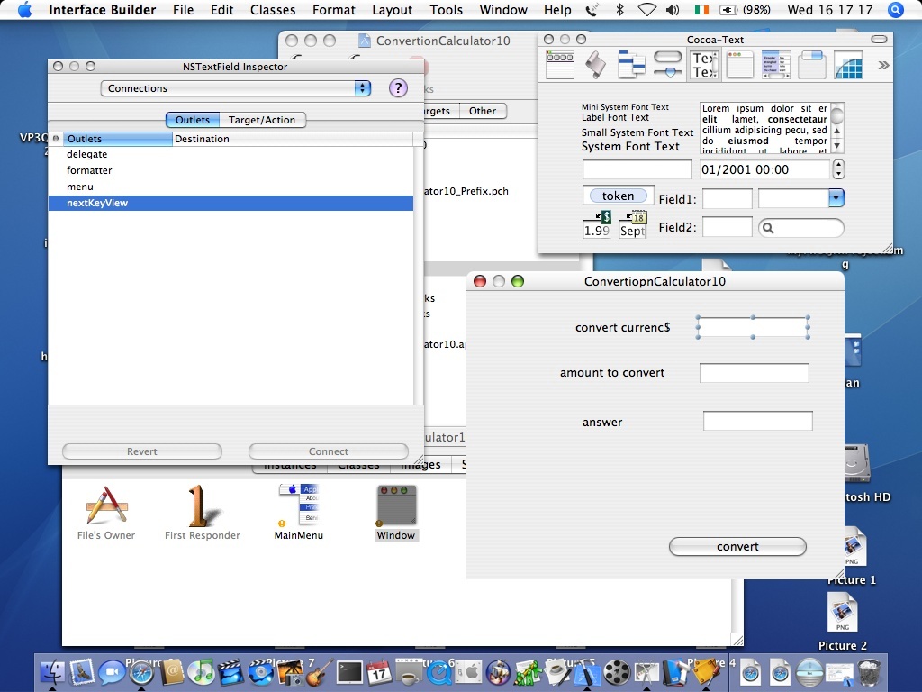
Task: Switch to the Target/Action tab in inspector
Action: [262, 120]
